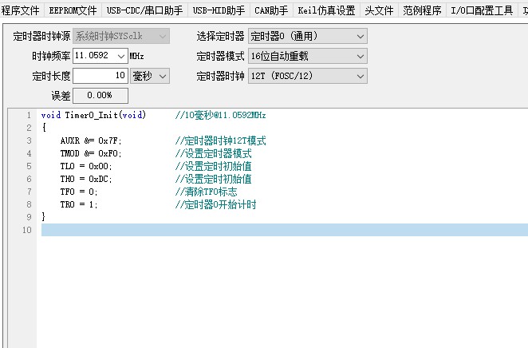528x348 pixels.
Task: Open the CAN助手 tab
Action: (271, 10)
